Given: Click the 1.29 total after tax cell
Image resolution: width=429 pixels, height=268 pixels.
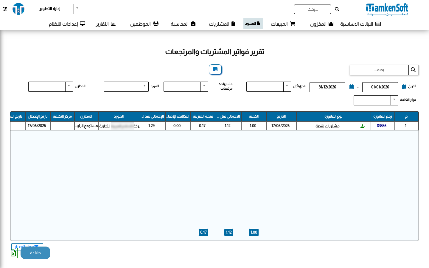Looking at the screenshot, I should pyautogui.click(x=153, y=126).
